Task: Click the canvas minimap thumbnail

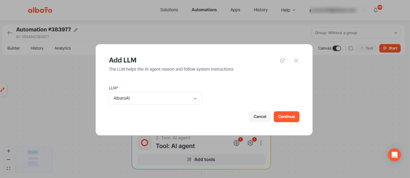Action: point(33,159)
